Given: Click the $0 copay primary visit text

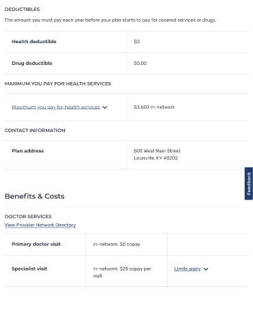Looking at the screenshot, I should click(116, 244).
